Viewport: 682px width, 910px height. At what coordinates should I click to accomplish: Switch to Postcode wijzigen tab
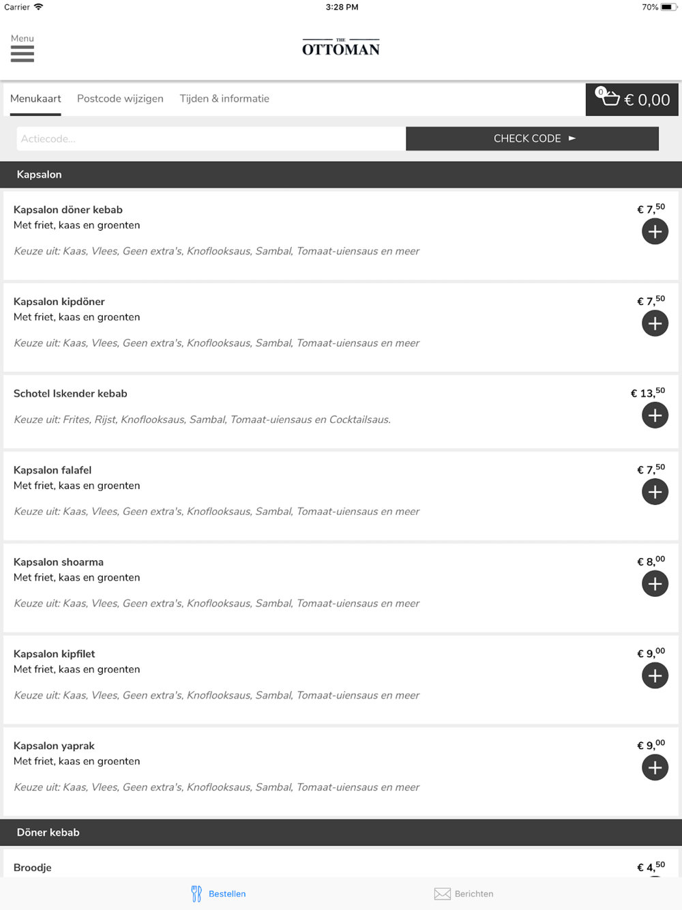120,99
